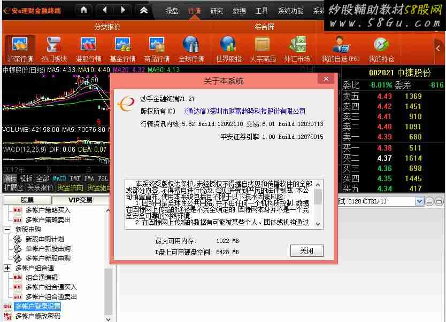Open the 关联报价 tab

[x=40, y=187]
